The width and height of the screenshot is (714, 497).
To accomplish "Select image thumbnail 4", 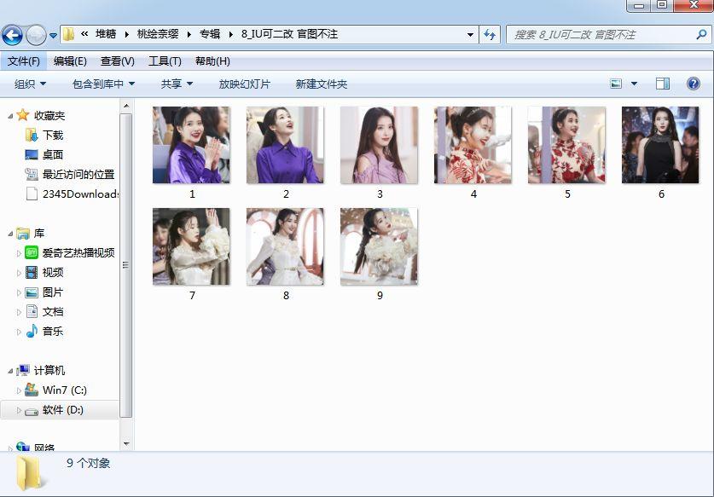I will coord(473,145).
